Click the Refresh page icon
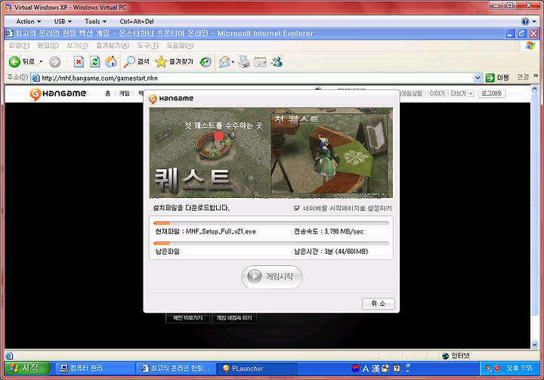The image size is (544, 380). [94, 62]
